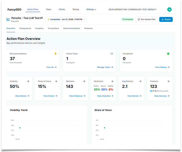Open View Analytics under Sentiment
This screenshot has height=152, width=182.
pos(105,96)
